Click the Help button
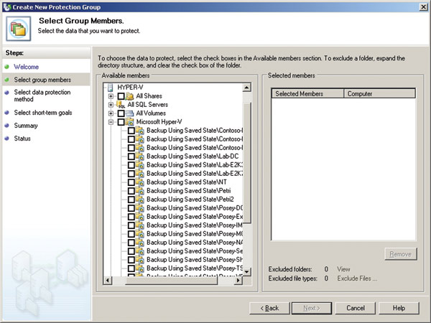Image resolution: width=431 pixels, height=323 pixels. (399, 308)
